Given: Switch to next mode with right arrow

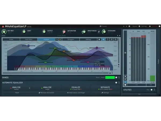Looking at the screenshot, I should pyautogui.click(x=120, y=35).
